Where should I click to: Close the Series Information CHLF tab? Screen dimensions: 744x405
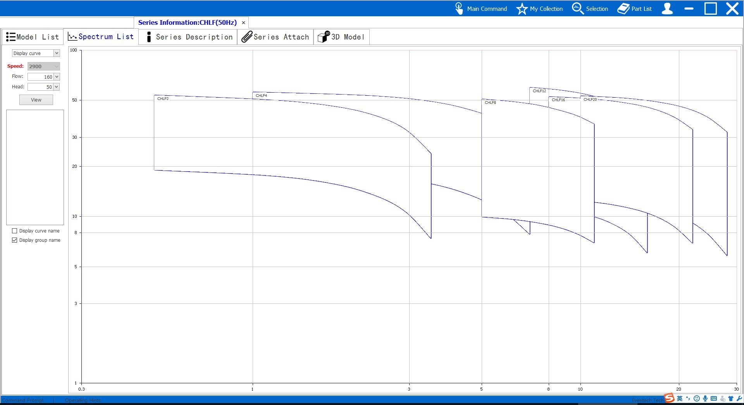[243, 23]
